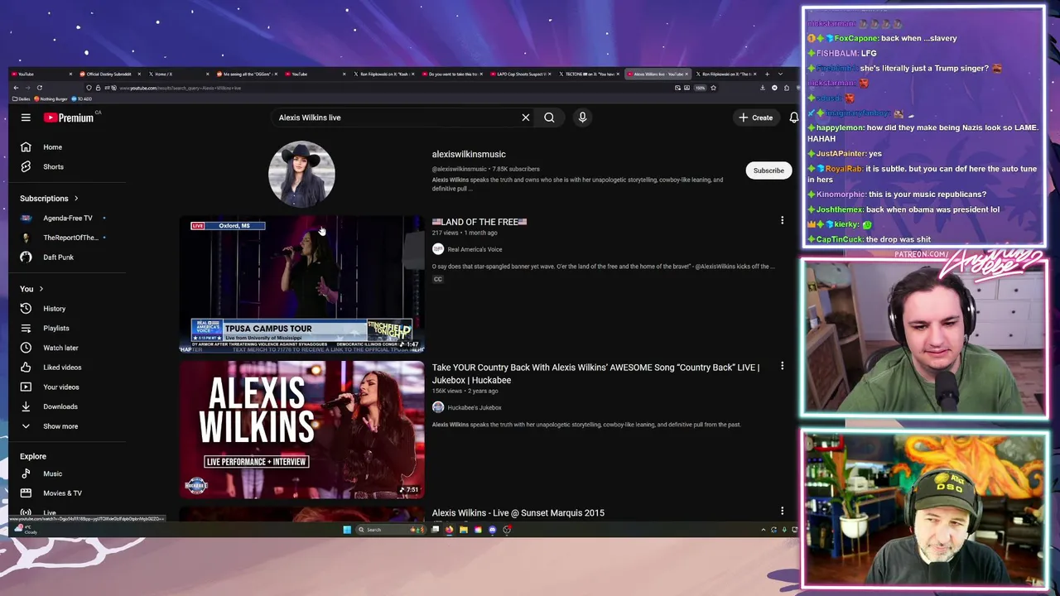1060x596 pixels.
Task: Open the notifications bell
Action: [793, 118]
